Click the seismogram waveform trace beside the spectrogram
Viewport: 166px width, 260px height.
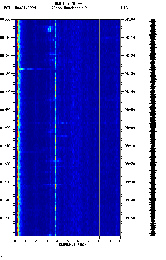(153, 128)
